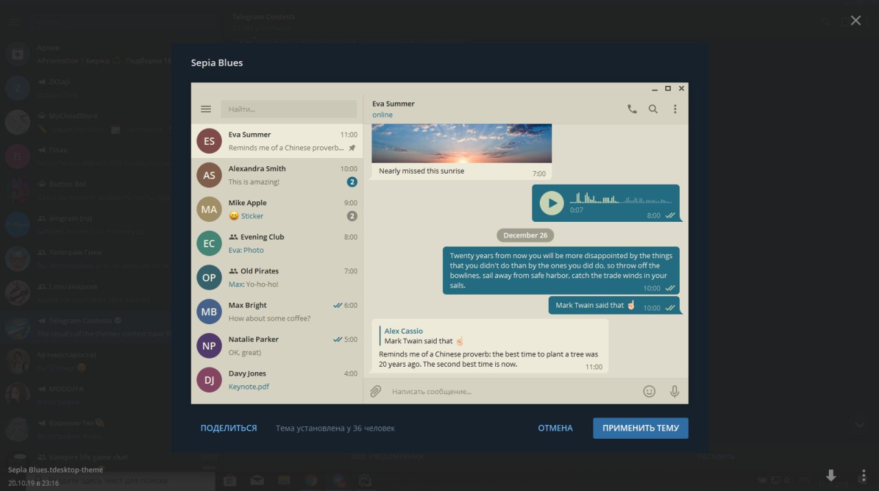Click the Chrome icon in the dimmed taskbar
This screenshot has height=491, width=879.
311,480
